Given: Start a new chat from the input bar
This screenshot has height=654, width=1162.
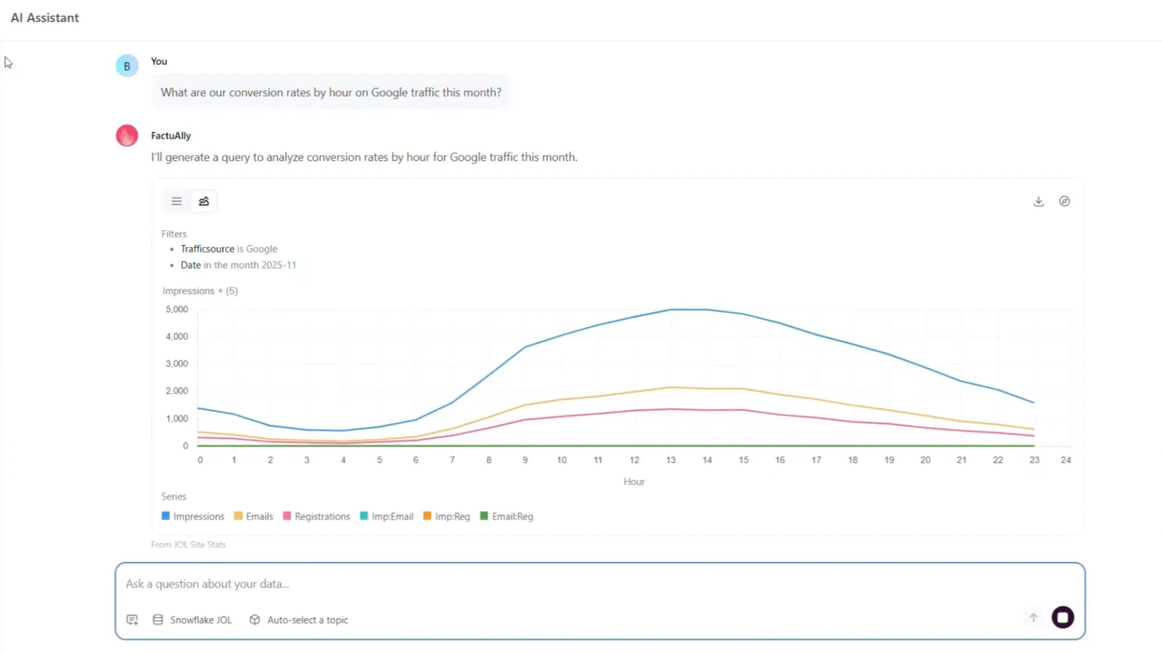Looking at the screenshot, I should pos(132,619).
